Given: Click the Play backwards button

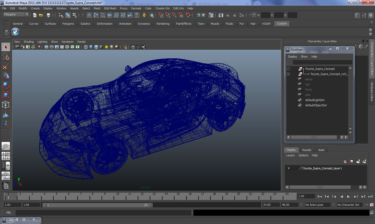Looking at the screenshot, I should pos(341,197).
